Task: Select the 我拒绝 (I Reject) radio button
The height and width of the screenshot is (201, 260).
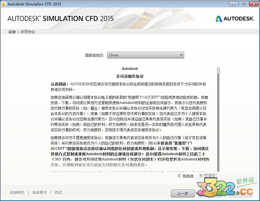Action: pyautogui.click(x=179, y=176)
